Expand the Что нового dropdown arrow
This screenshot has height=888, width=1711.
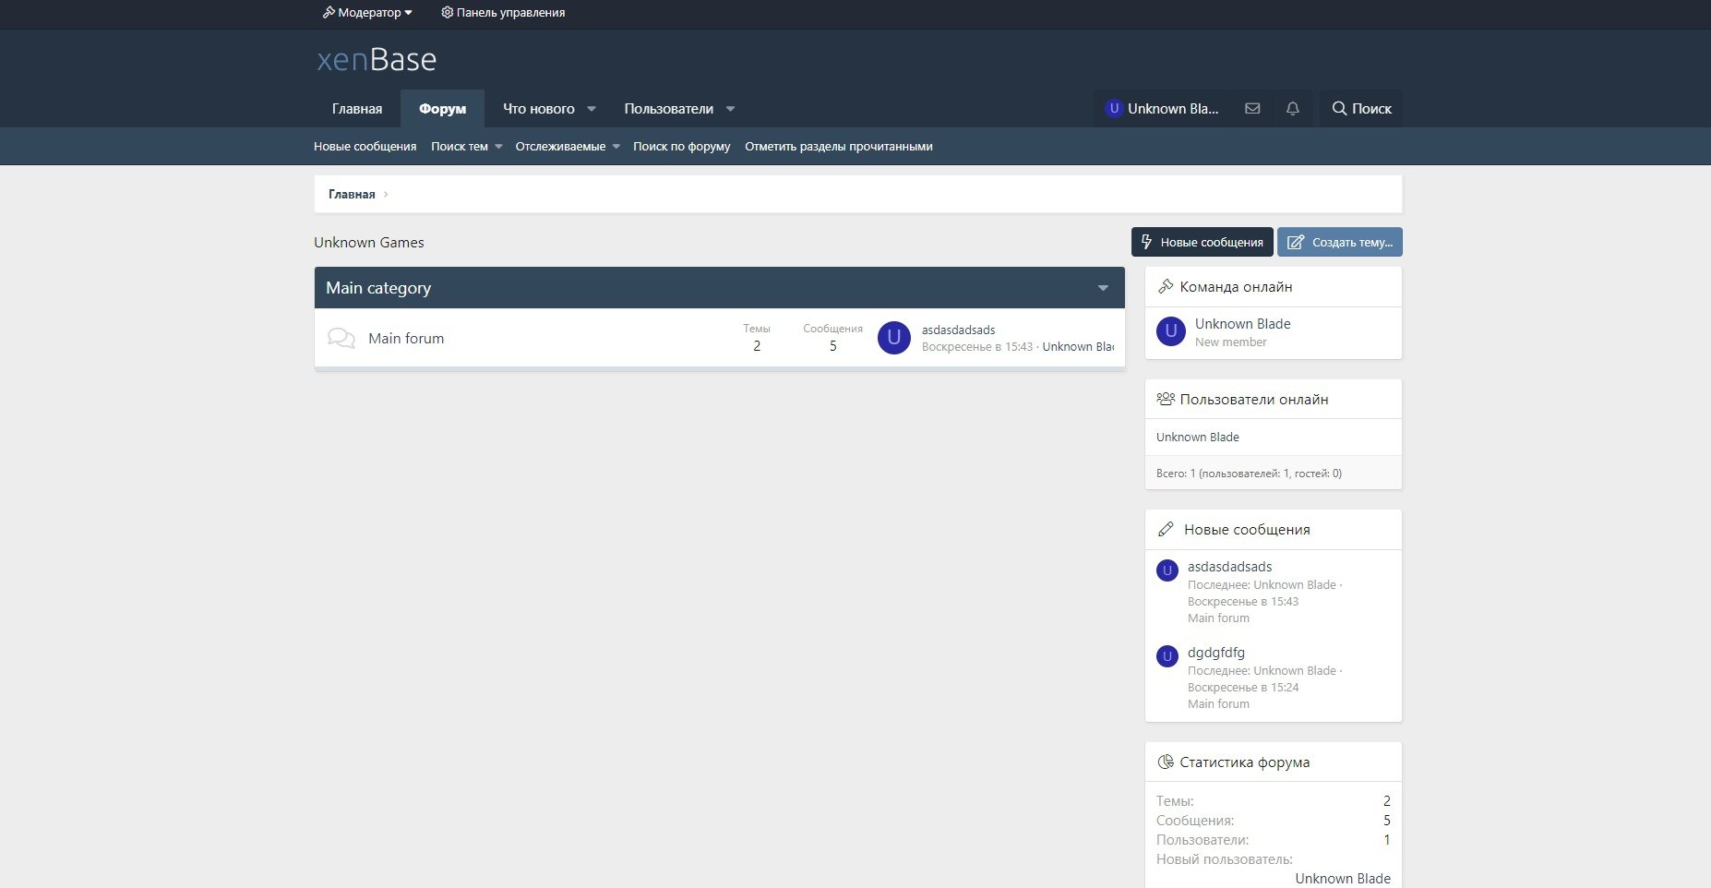tap(592, 109)
